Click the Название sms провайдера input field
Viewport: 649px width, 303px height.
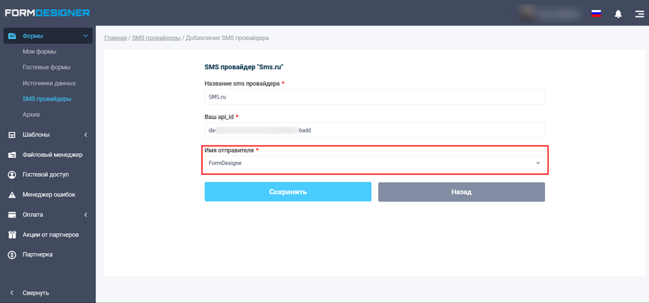point(374,97)
